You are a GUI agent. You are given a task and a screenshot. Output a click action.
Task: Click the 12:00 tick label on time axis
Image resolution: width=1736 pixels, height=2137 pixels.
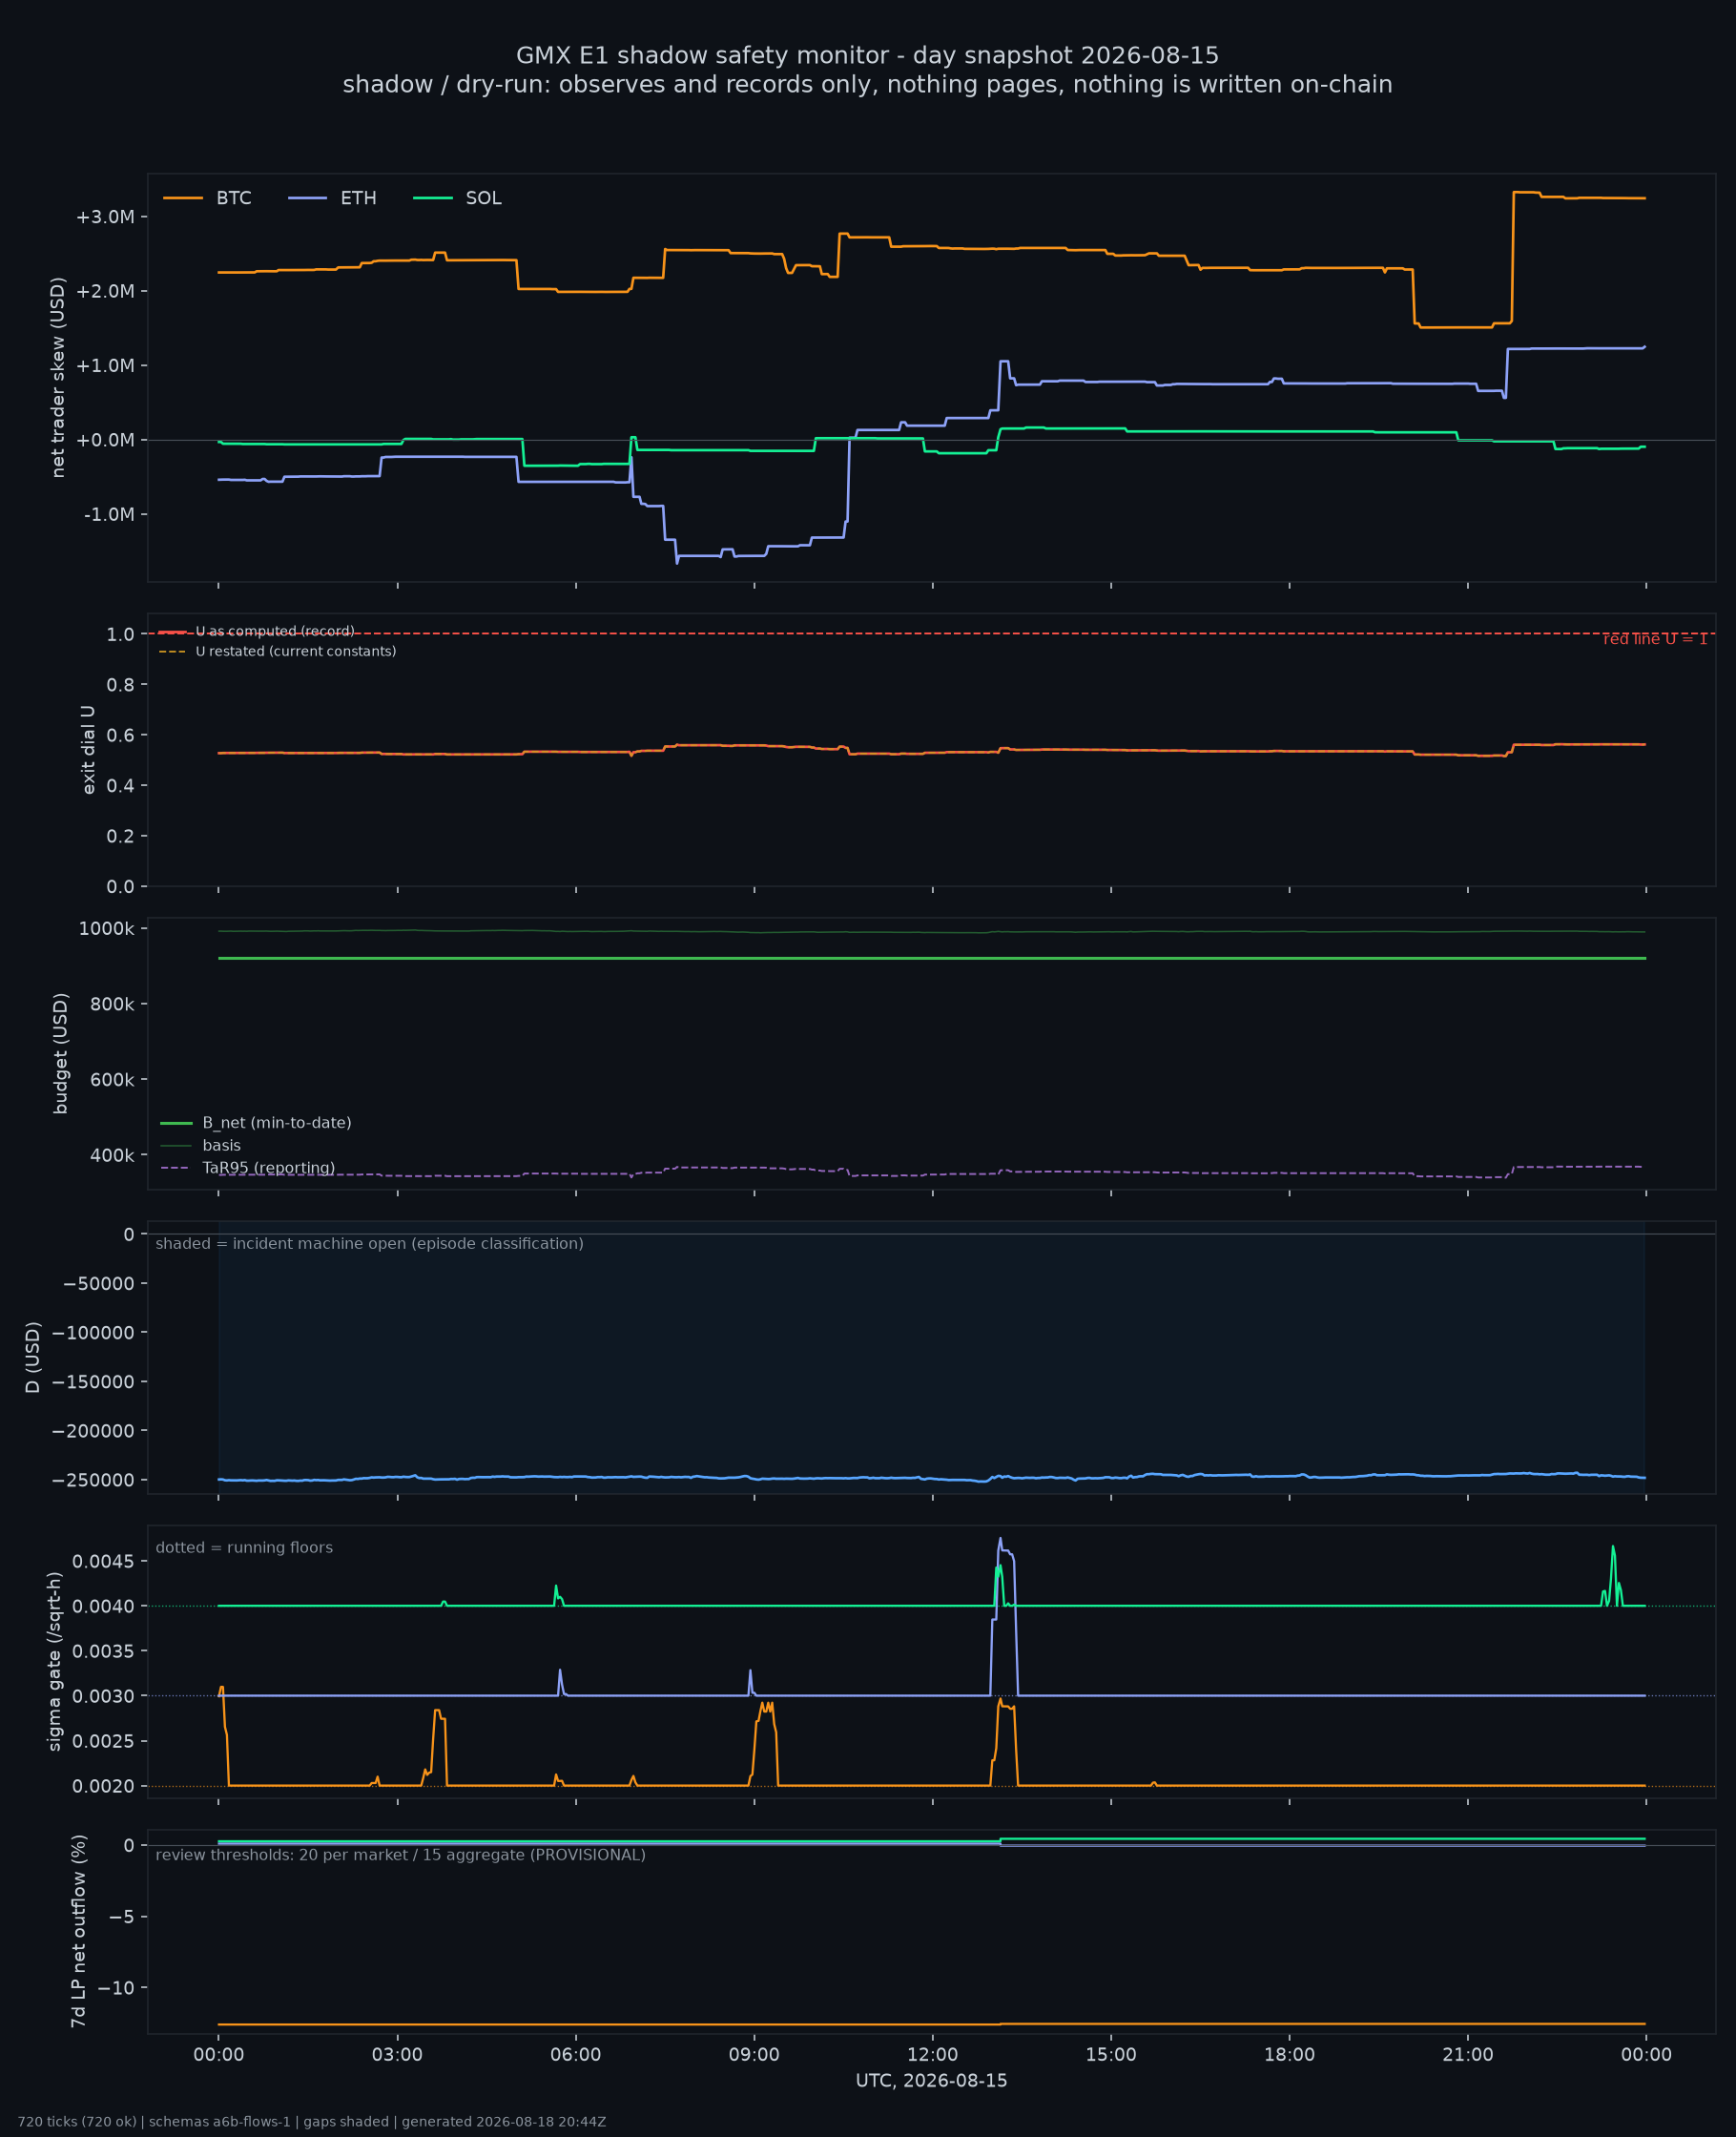click(932, 2055)
